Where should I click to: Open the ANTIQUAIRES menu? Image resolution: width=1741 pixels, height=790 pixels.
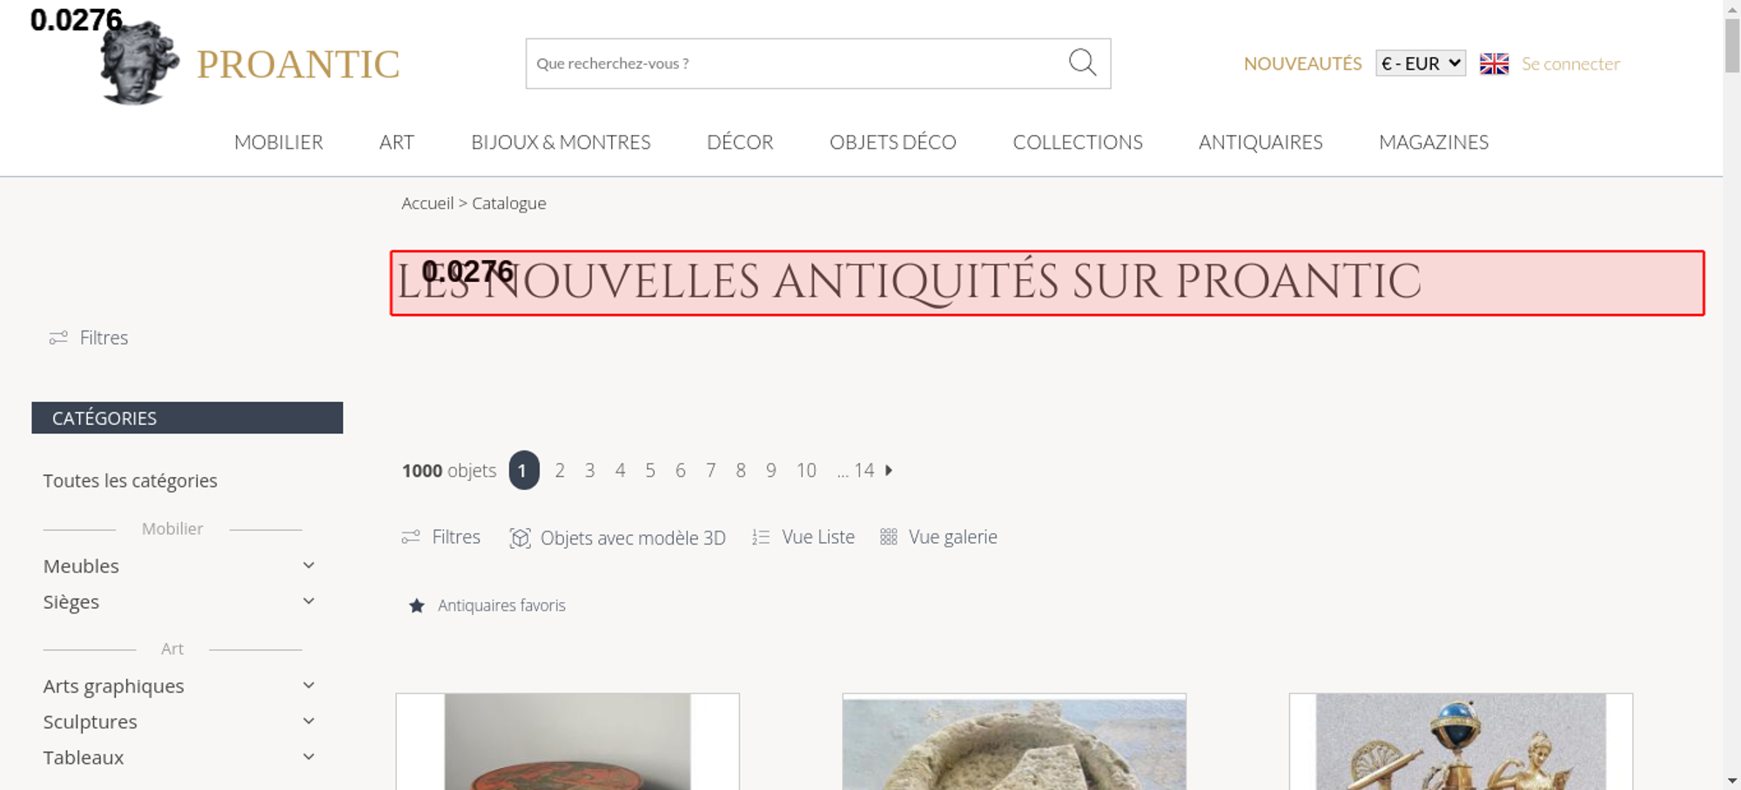tap(1260, 142)
